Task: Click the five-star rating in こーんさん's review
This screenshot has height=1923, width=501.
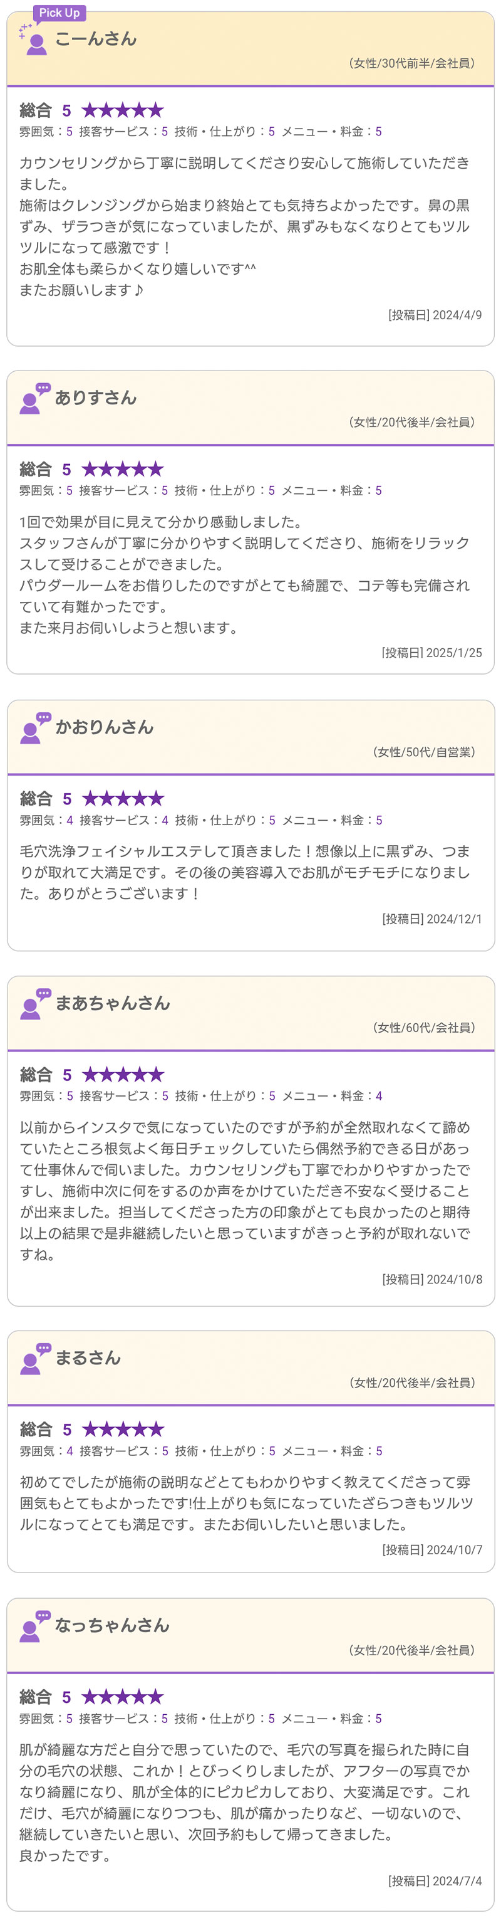Action: click(x=122, y=110)
